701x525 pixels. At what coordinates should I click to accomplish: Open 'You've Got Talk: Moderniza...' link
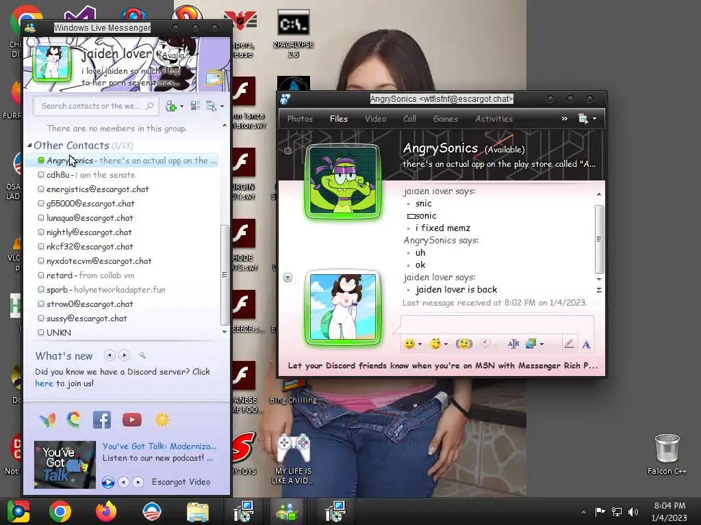[159, 446]
